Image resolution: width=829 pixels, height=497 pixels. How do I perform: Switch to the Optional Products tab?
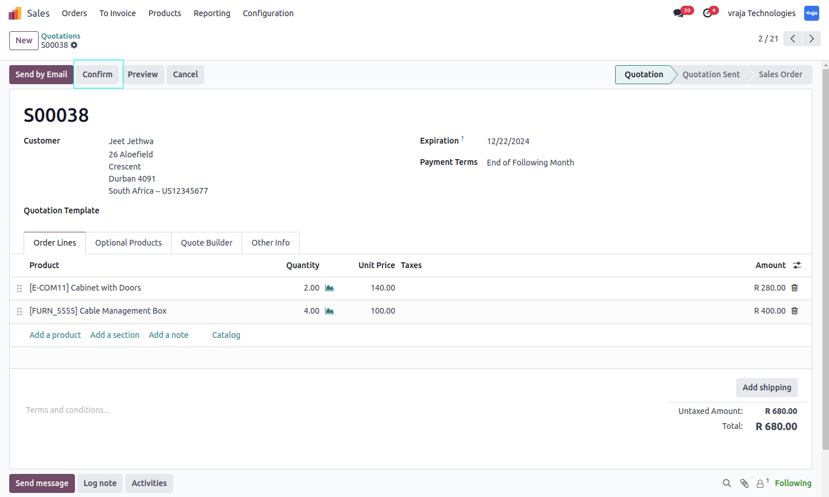(129, 243)
